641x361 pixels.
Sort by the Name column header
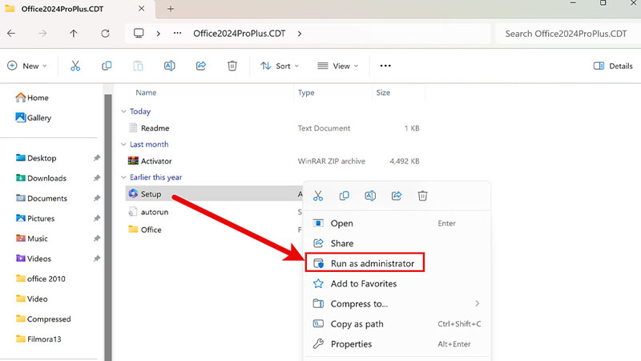[x=146, y=92]
